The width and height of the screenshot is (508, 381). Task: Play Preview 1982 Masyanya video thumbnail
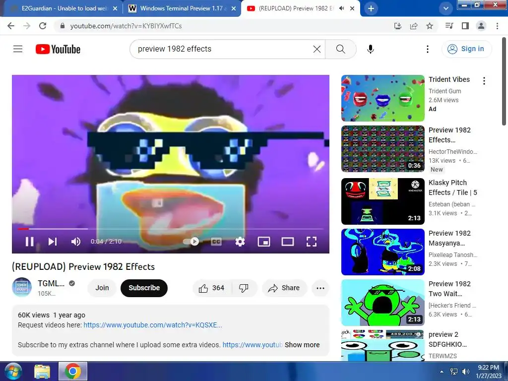382,252
